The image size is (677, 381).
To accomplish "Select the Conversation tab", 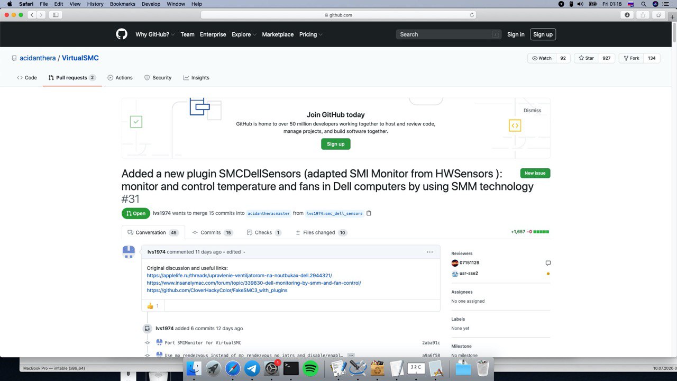I will click(x=153, y=232).
